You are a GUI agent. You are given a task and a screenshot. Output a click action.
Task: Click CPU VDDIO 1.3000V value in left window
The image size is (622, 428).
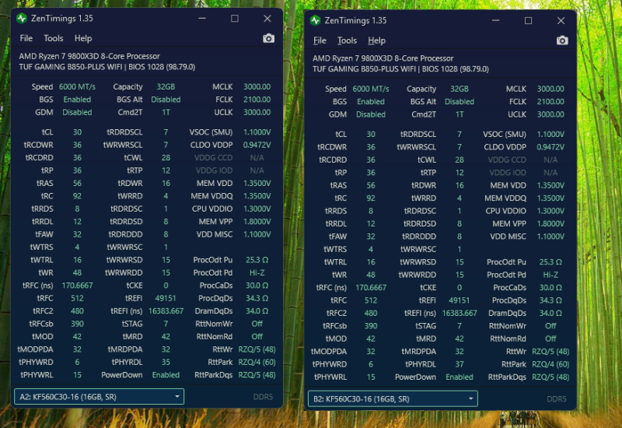click(257, 209)
